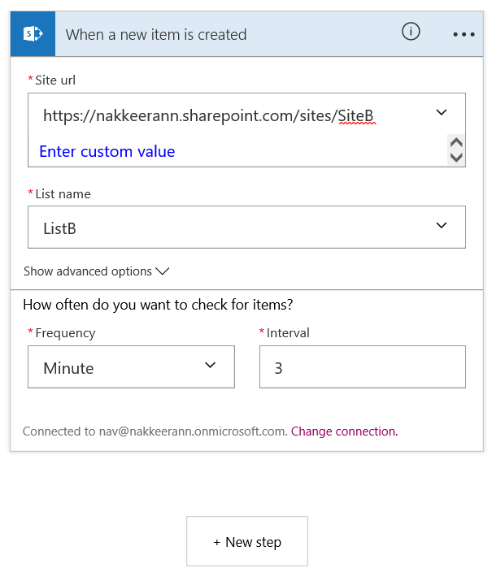
Task: Show advanced options
Action: 96,271
